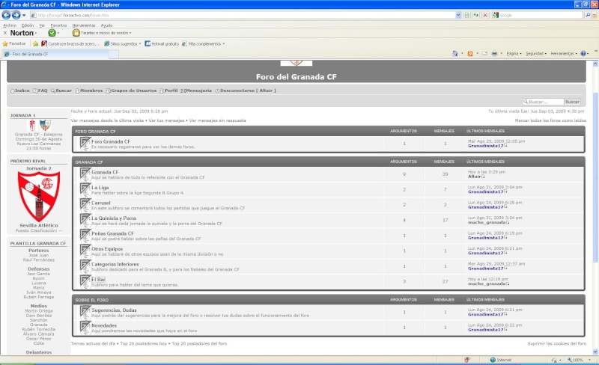This screenshot has height=365, width=599.
Task: Click the magnifier search button in toolbar
Action: 588,15
